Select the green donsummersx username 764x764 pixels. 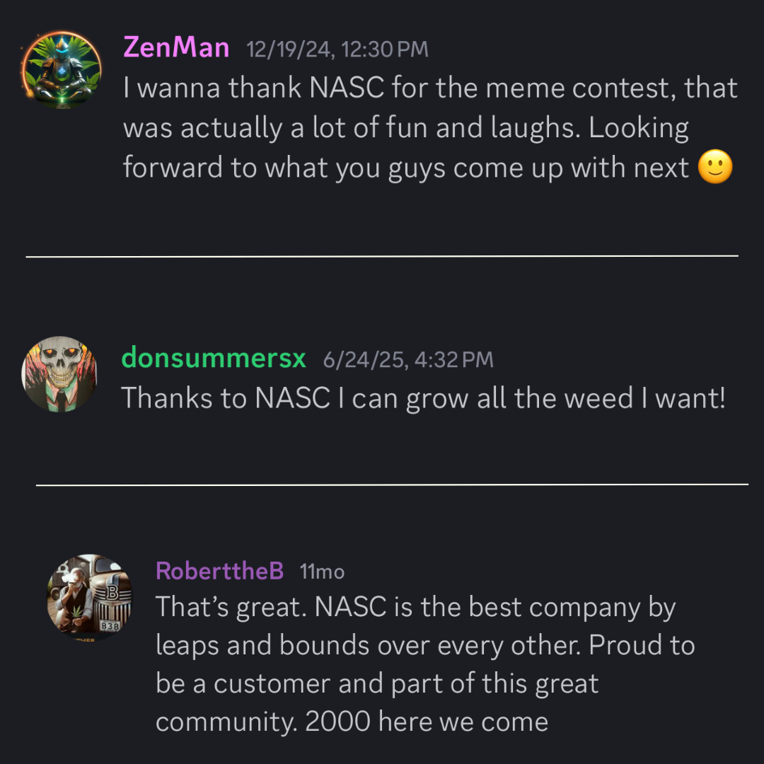point(214,358)
